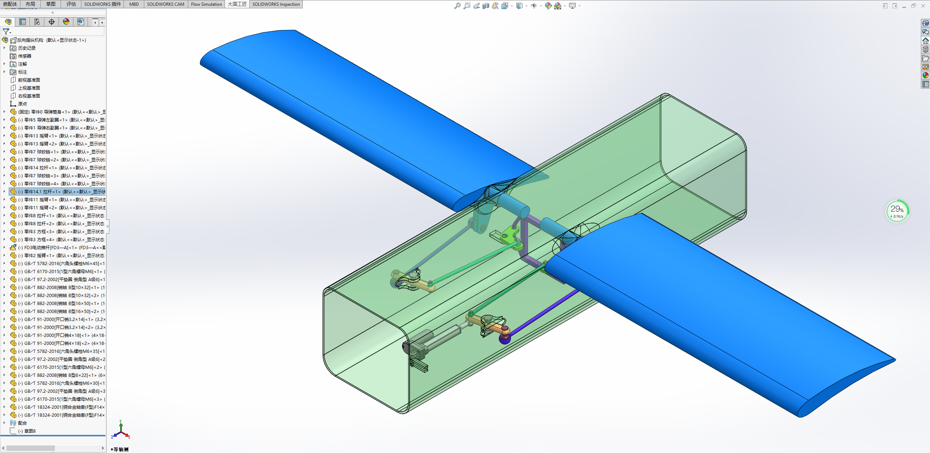930x453 pixels.
Task: Select 零件14.1 拉杆<1> highlighted component
Action: click(57, 192)
